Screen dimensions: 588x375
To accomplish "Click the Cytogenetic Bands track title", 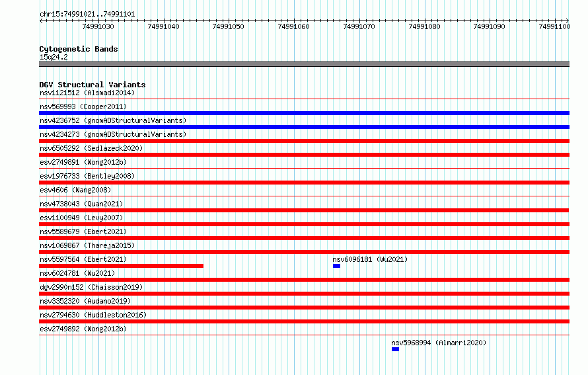I will tap(79, 49).
